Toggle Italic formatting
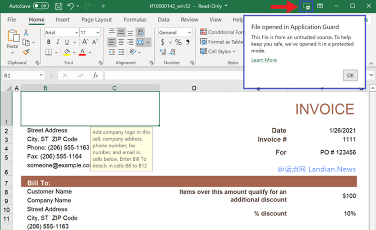 pyautogui.click(x=57, y=42)
